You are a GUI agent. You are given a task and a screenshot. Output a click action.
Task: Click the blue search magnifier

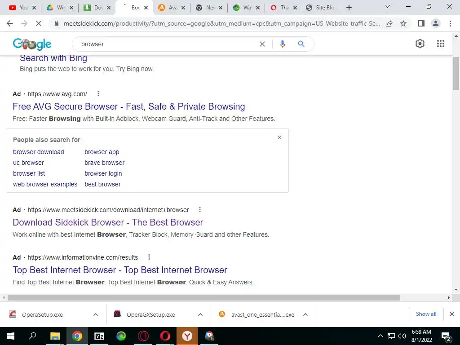pos(301,44)
